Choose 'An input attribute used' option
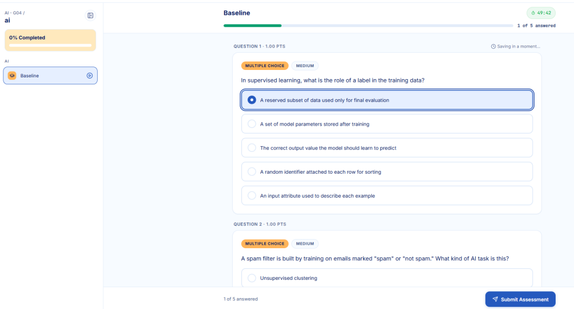Image resolution: width=574 pixels, height=309 pixels. pos(387,195)
